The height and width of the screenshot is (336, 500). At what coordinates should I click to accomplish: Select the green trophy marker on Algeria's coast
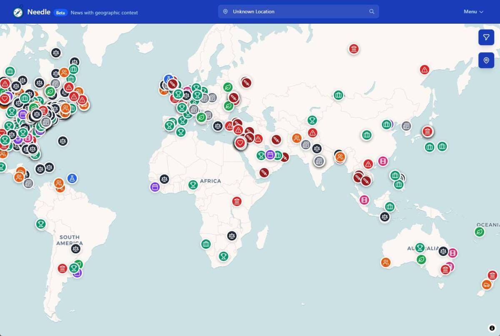(180, 132)
